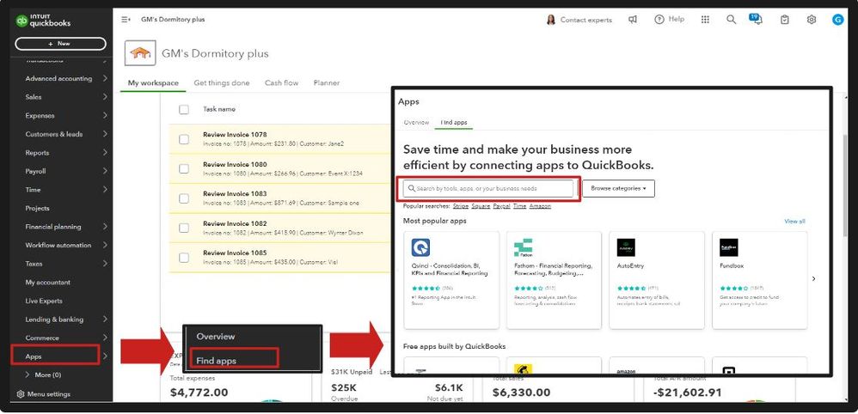Open Lending & banking in sidebar
Screen dimensions: 858x414
click(x=54, y=320)
